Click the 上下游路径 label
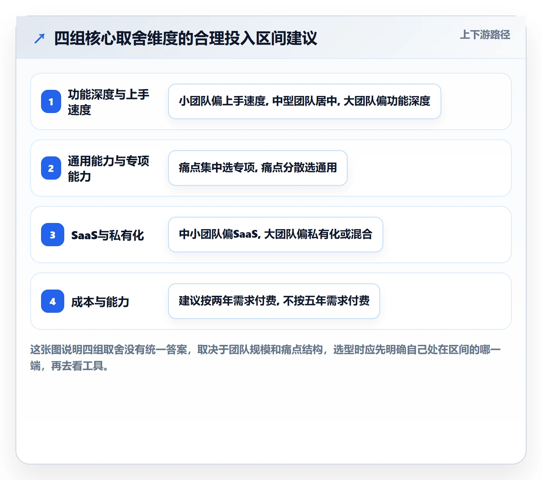The width and height of the screenshot is (542, 480). click(485, 35)
